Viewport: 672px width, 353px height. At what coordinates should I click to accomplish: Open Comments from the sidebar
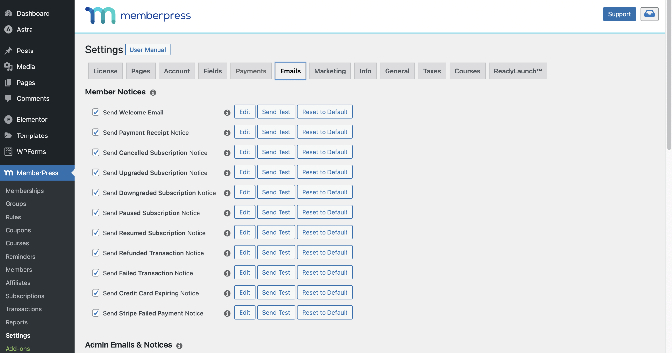37,98
